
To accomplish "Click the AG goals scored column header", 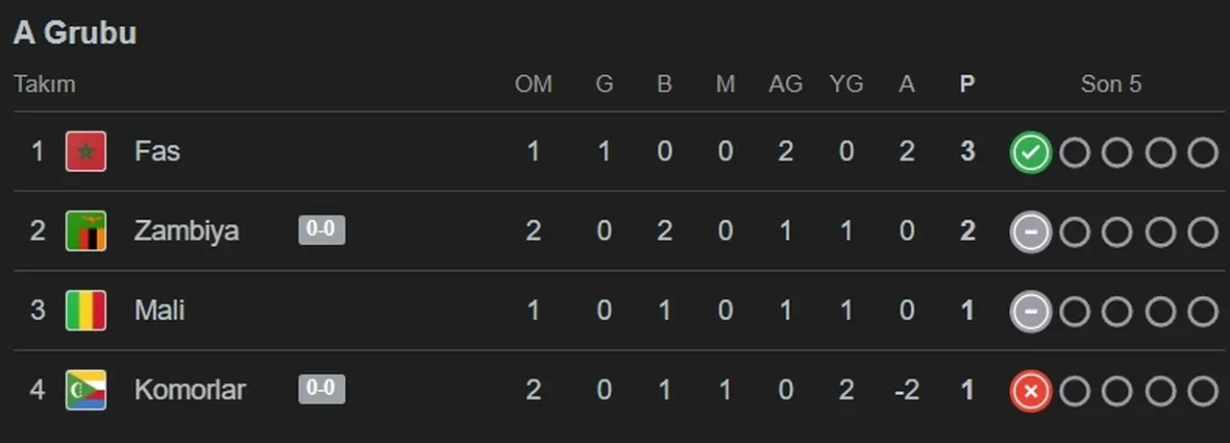I will coord(785,85).
